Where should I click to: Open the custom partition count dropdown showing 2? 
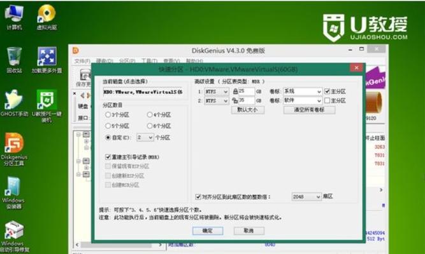point(145,138)
